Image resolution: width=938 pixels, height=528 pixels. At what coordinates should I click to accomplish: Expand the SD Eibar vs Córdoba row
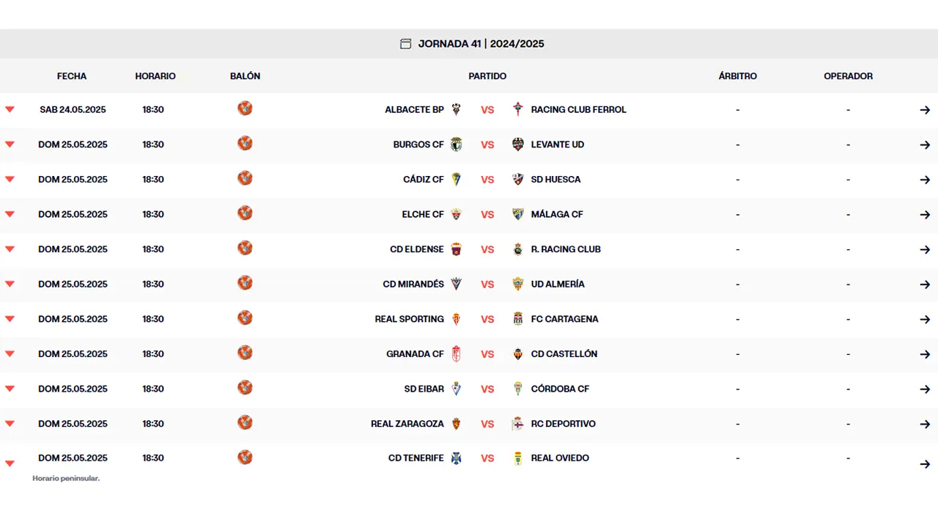point(10,388)
